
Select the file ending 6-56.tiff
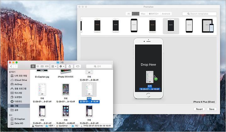89,78
